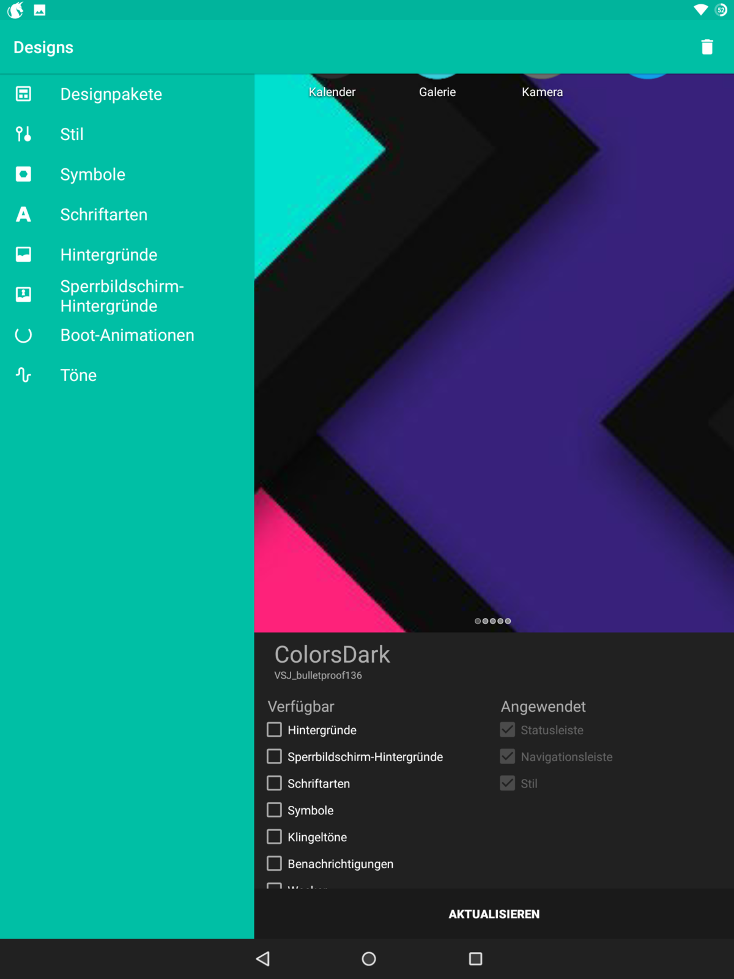Select the Boot-Animationen spinner icon
This screenshot has width=734, height=979.
click(23, 335)
